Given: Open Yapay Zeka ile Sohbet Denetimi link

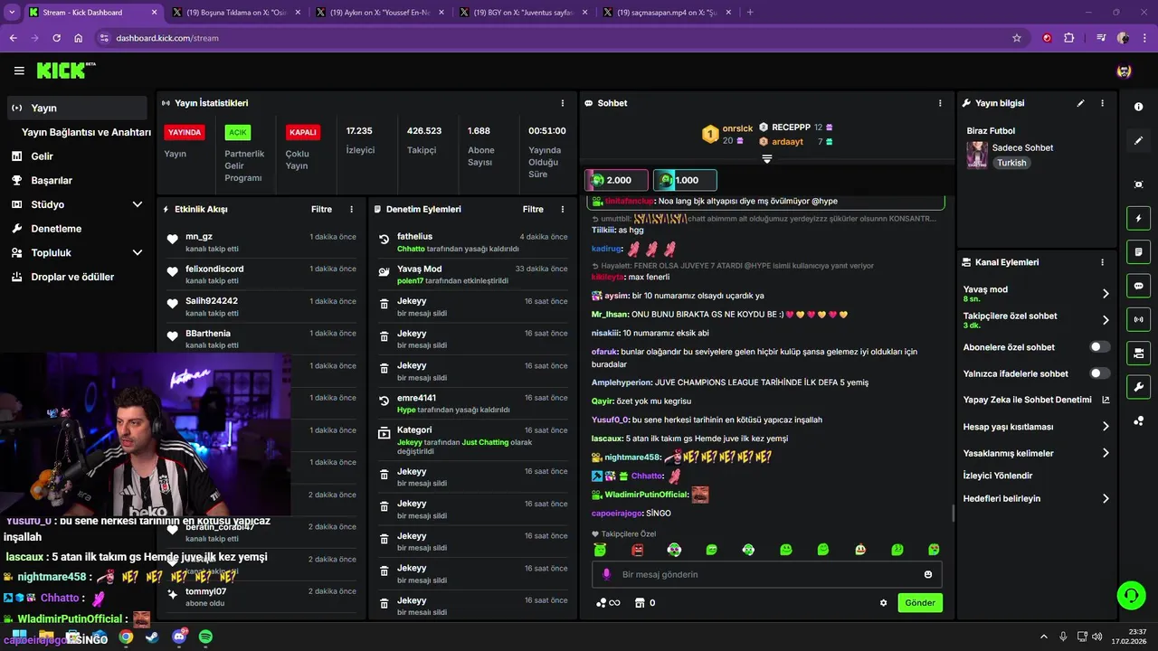Looking at the screenshot, I should pos(1036,400).
